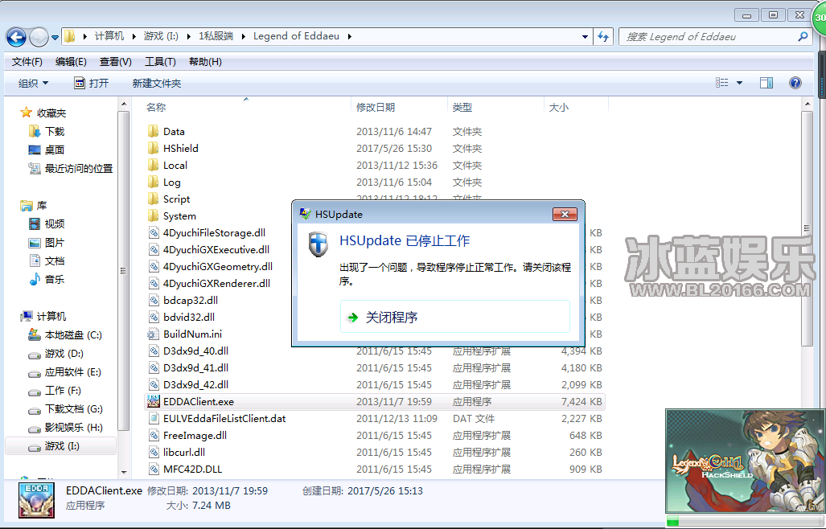The width and height of the screenshot is (826, 529).
Task: Select 工作 (F:) drive
Action: coord(55,391)
